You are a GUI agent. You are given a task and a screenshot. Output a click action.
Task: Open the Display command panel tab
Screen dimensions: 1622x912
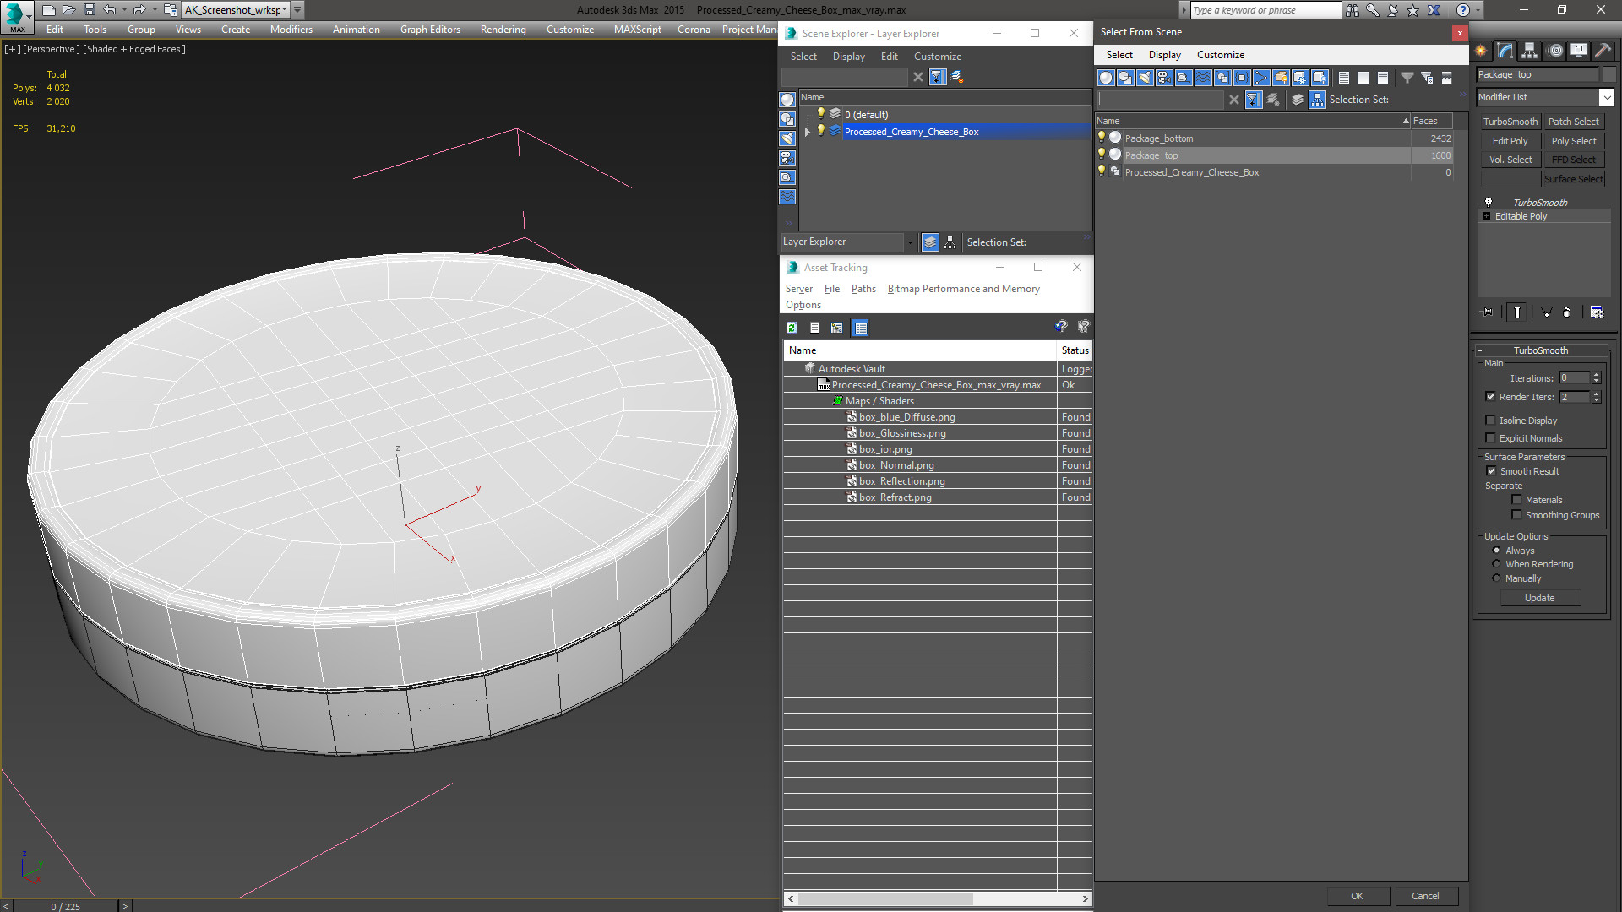1578,51
